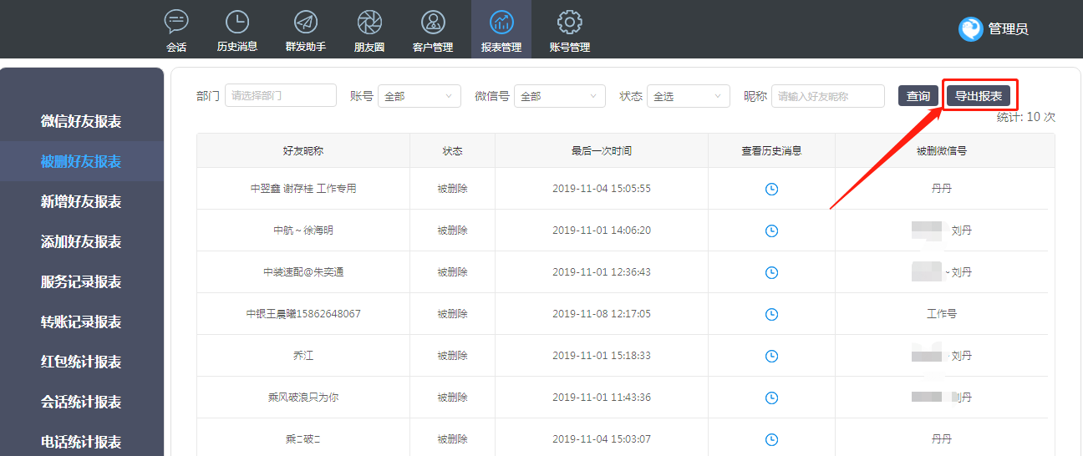Select cell 乘风破浪只为你
Viewport: 1083px width, 456px height.
[303, 398]
